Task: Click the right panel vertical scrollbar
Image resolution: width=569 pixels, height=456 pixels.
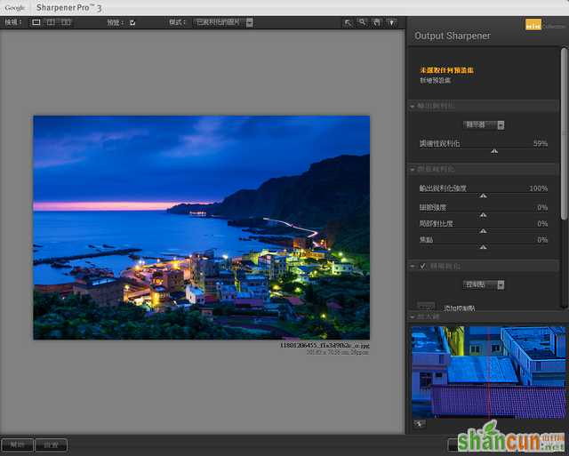Action: pyautogui.click(x=564, y=134)
